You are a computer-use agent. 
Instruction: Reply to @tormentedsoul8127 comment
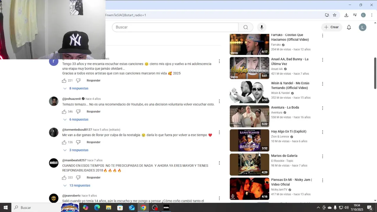[x=94, y=142]
